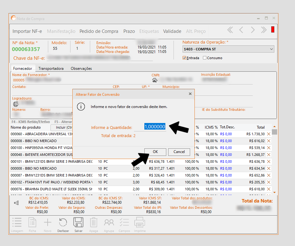The image size is (295, 246).
Task: Click the Imprime printer icon
Action: [x=140, y=222]
